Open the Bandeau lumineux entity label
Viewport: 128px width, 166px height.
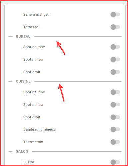pyautogui.click(x=39, y=129)
